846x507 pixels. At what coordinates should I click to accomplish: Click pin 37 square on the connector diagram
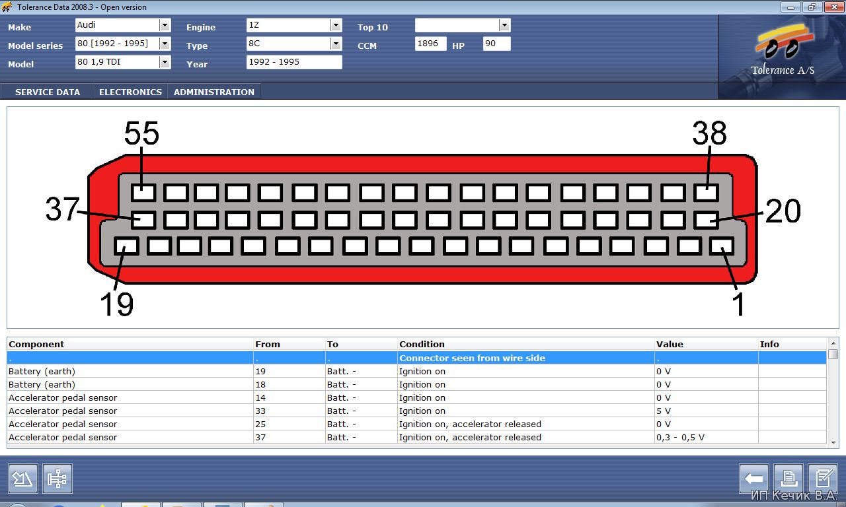143,220
